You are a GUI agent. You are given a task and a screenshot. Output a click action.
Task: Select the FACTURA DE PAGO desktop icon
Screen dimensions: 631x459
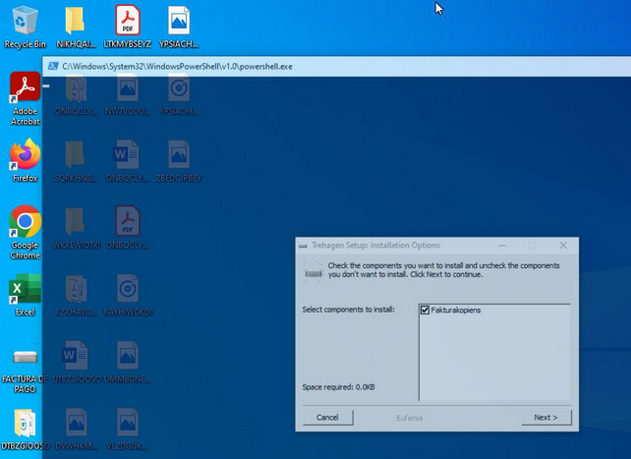coord(25,367)
